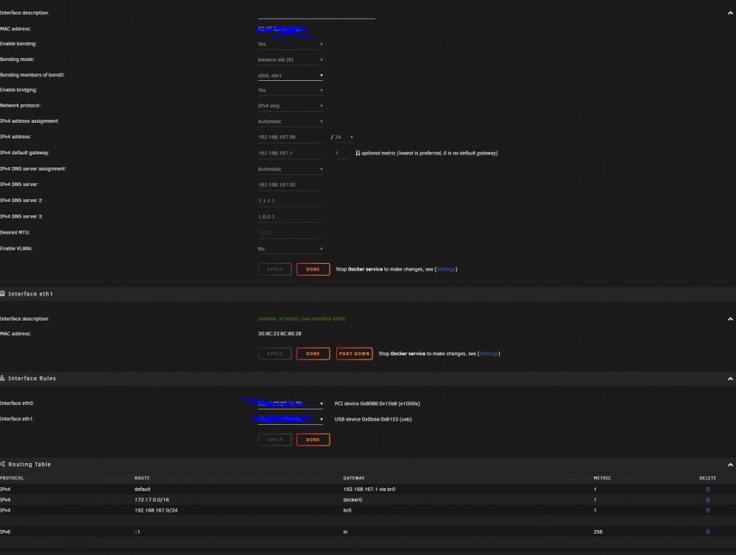
Task: Click the metric icon beside optional metric hint
Action: (358, 153)
